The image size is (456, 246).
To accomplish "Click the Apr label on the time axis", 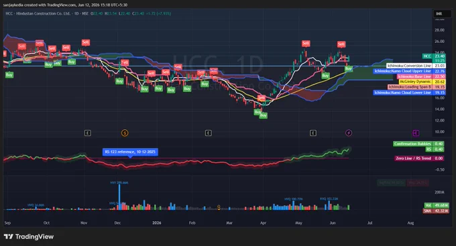I will (x=263, y=223).
